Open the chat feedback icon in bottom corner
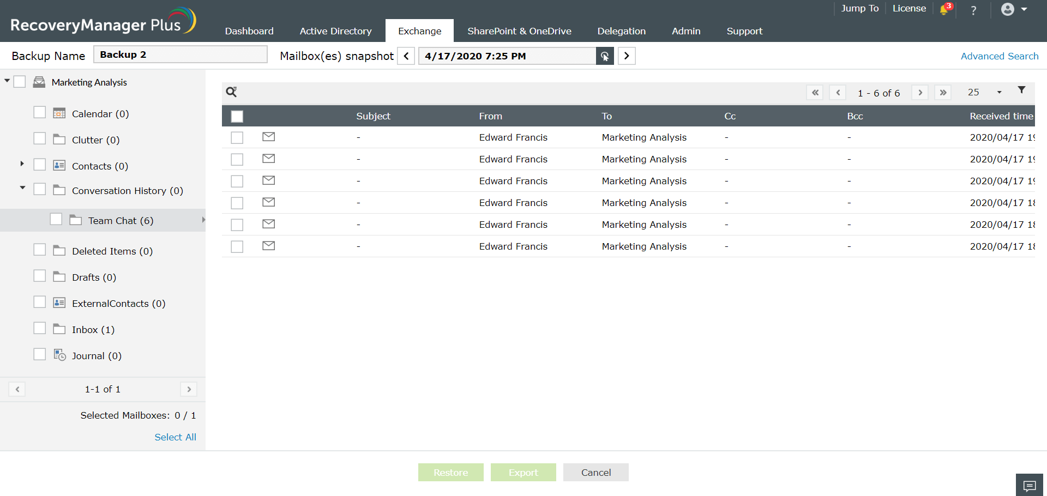Image resolution: width=1047 pixels, height=496 pixels. (x=1030, y=485)
